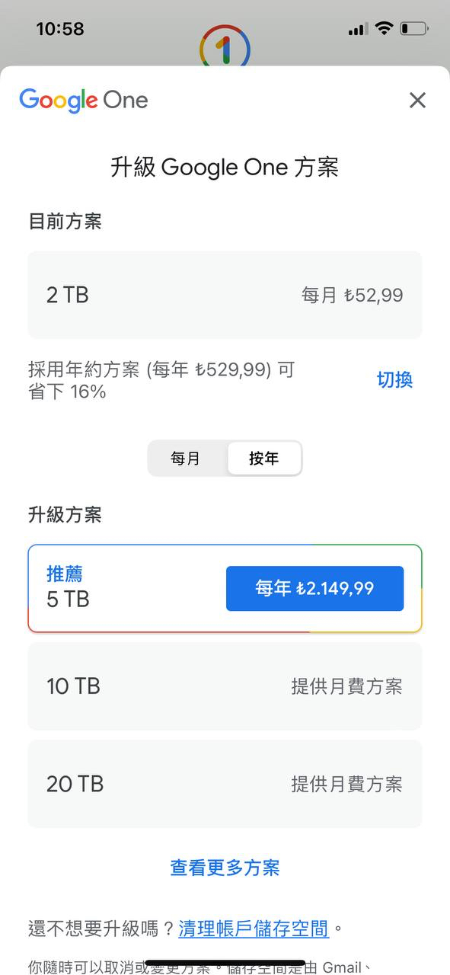Image resolution: width=450 pixels, height=975 pixels.
Task: Expand 查看更多方案 to view more plans
Action: [x=225, y=868]
